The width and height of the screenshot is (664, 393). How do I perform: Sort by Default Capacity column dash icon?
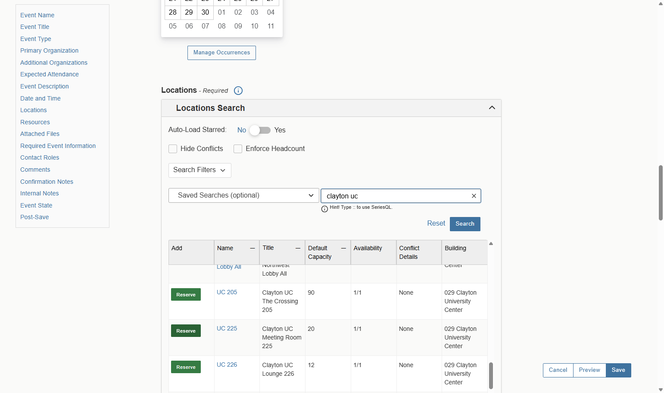343,248
